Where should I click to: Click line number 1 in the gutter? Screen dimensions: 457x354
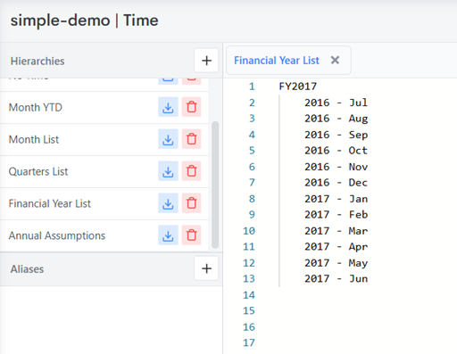(x=252, y=86)
